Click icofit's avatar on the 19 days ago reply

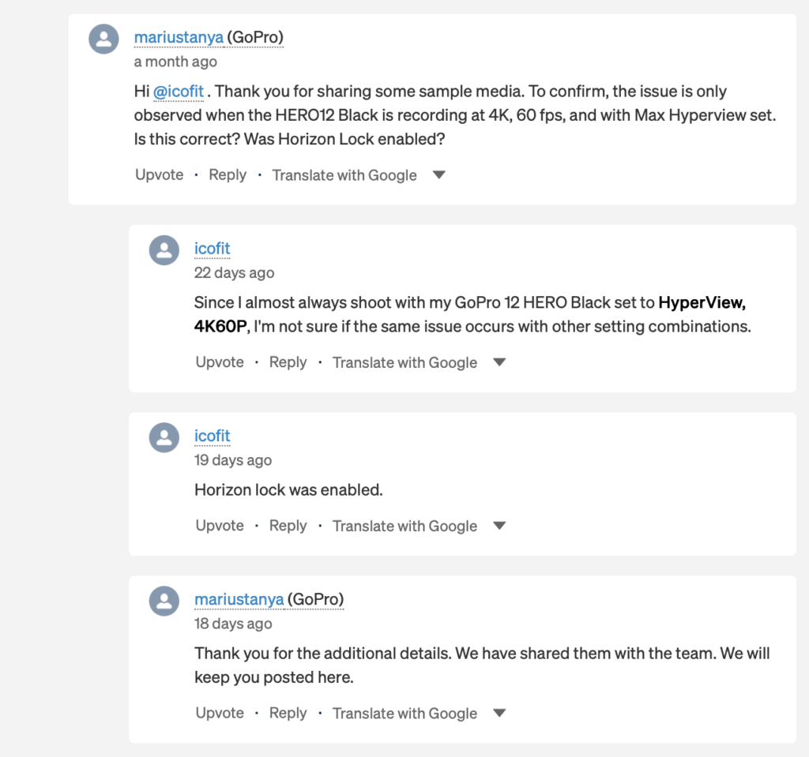[x=164, y=437]
